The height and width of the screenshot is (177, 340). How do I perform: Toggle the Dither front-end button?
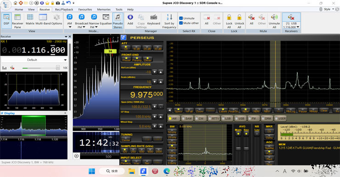tap(147, 59)
